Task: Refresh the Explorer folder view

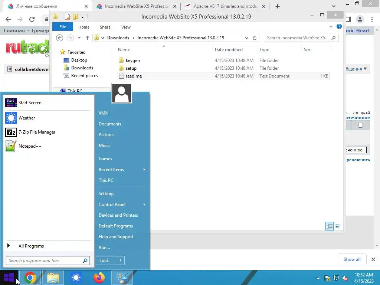Action: pos(255,38)
